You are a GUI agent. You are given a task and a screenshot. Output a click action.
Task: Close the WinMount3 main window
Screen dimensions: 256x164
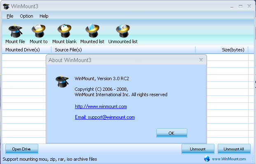[x=249, y=6]
